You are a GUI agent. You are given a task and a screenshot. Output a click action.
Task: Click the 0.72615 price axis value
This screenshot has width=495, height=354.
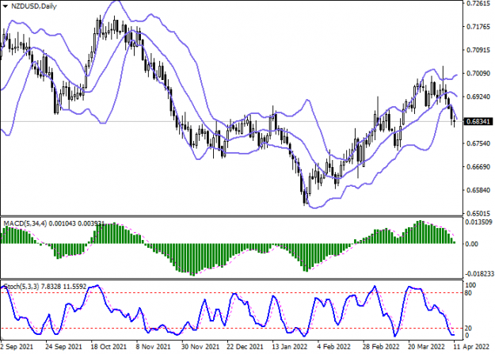coord(478,3)
